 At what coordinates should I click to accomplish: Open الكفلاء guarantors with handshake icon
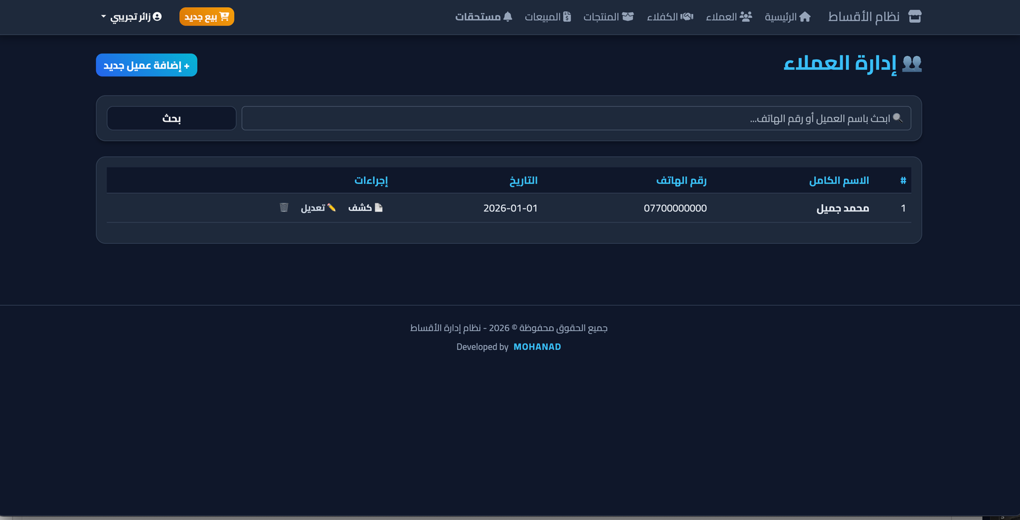pyautogui.click(x=670, y=17)
